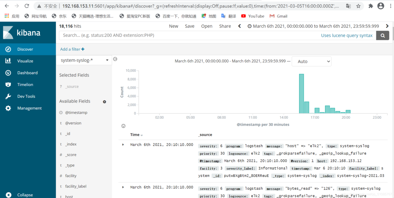Open the 京东 bookmark
The width and height of the screenshot is (394, 198).
pos(59,16)
